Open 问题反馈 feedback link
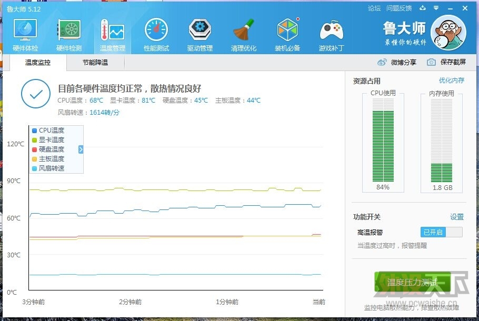Screen dimensions: 479x321 point(399,8)
